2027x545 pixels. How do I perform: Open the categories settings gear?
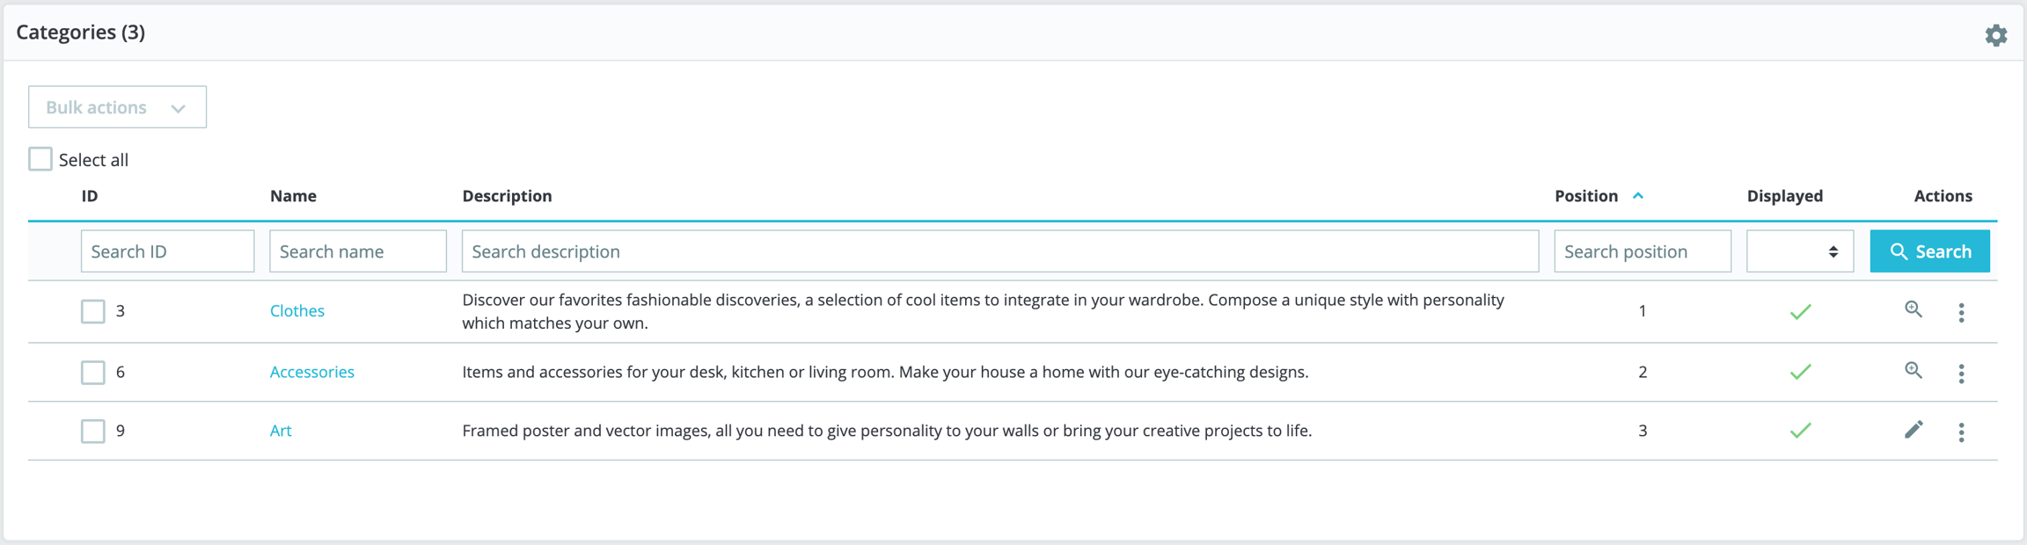coord(1995,35)
